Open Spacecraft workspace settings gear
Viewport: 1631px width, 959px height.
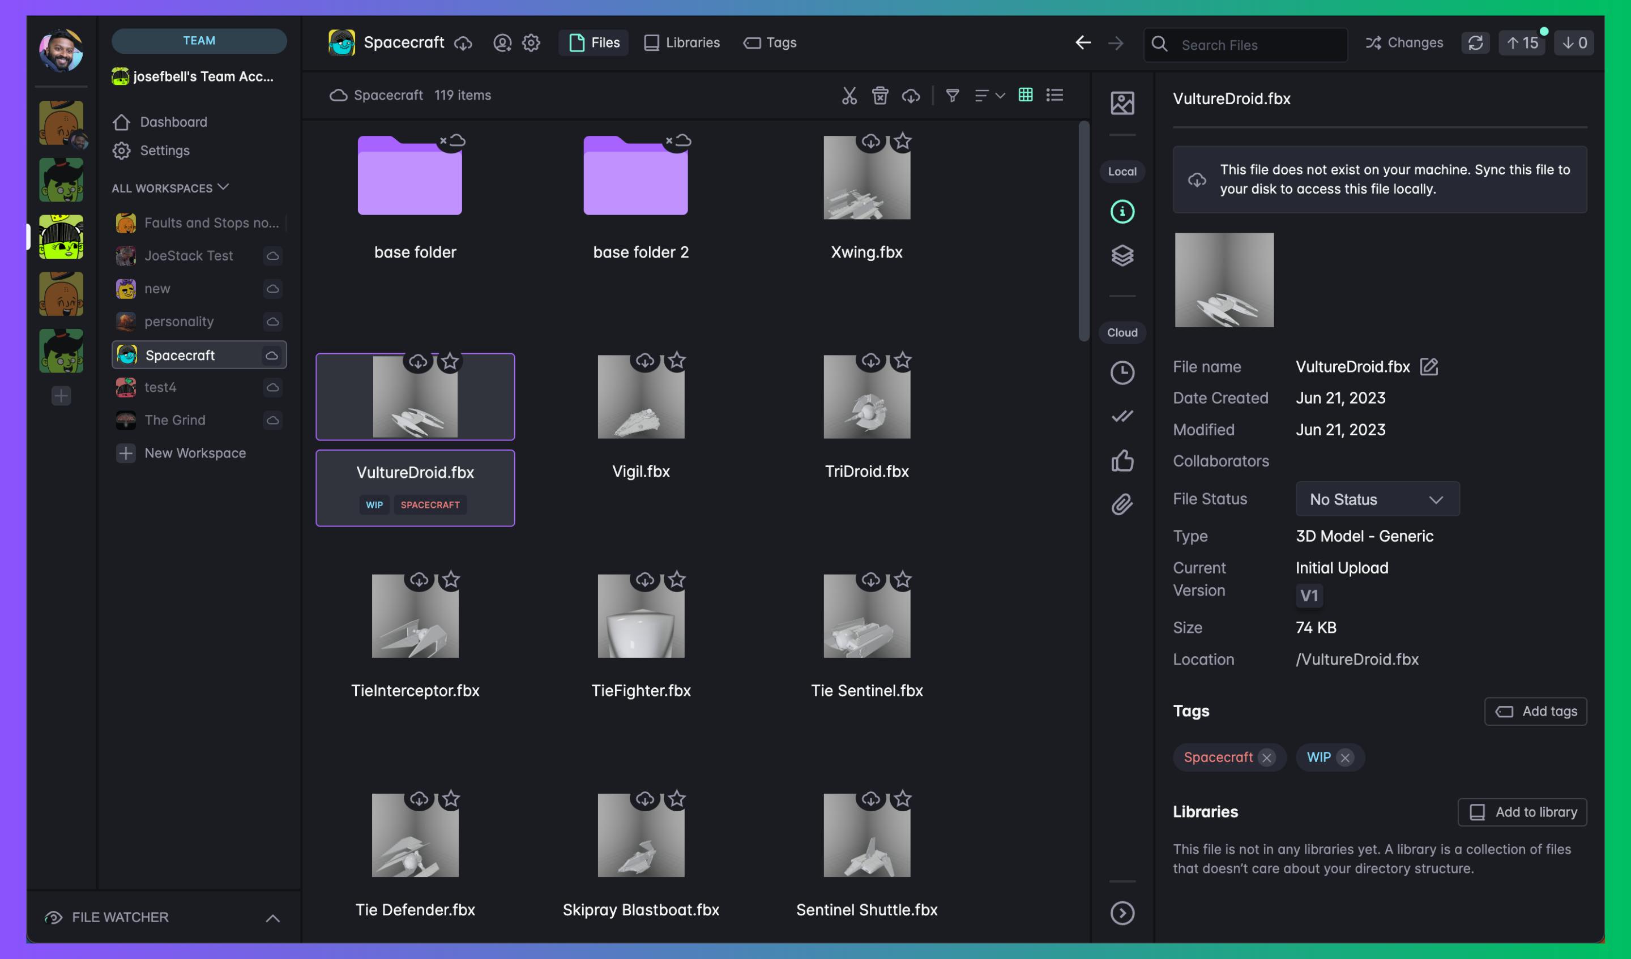coord(531,44)
